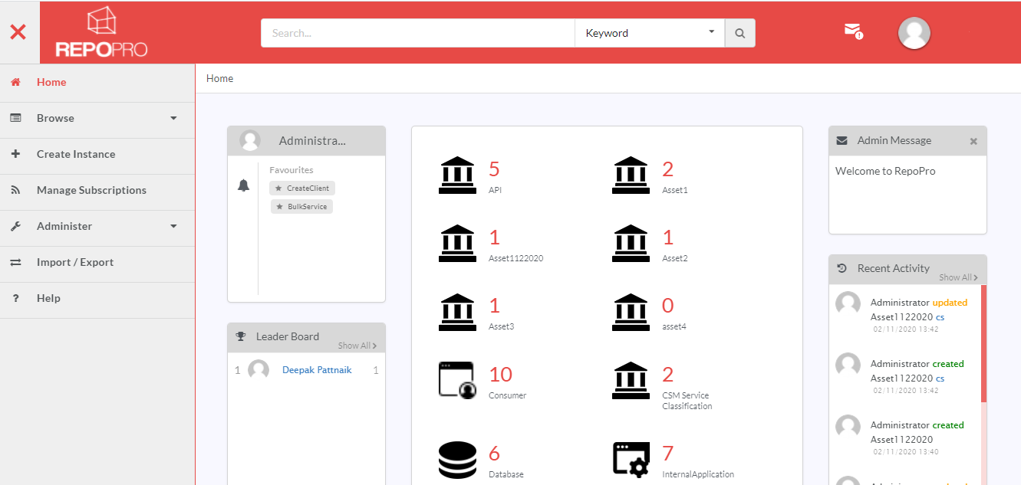
Task: Click the plus icon for Create Instance
Action: (15, 154)
